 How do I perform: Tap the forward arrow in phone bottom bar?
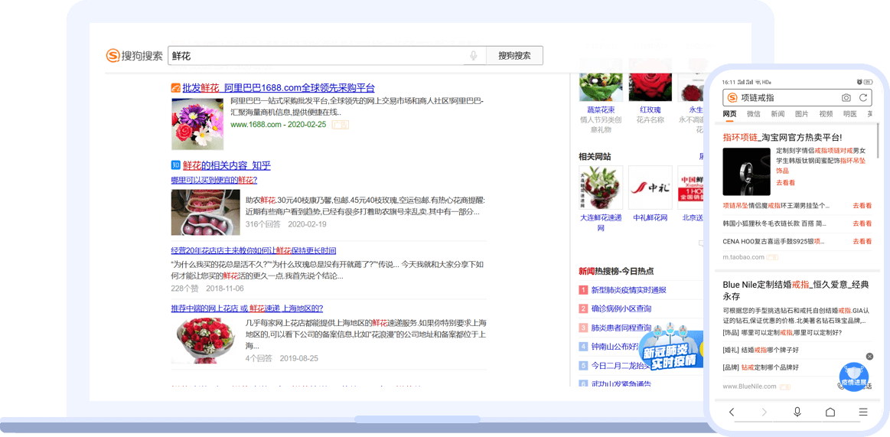764,412
